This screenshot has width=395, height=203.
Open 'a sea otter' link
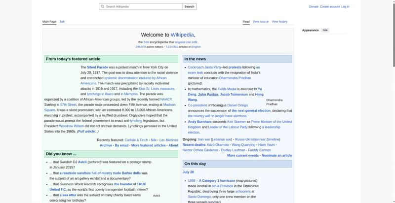pyautogui.click(x=68, y=195)
